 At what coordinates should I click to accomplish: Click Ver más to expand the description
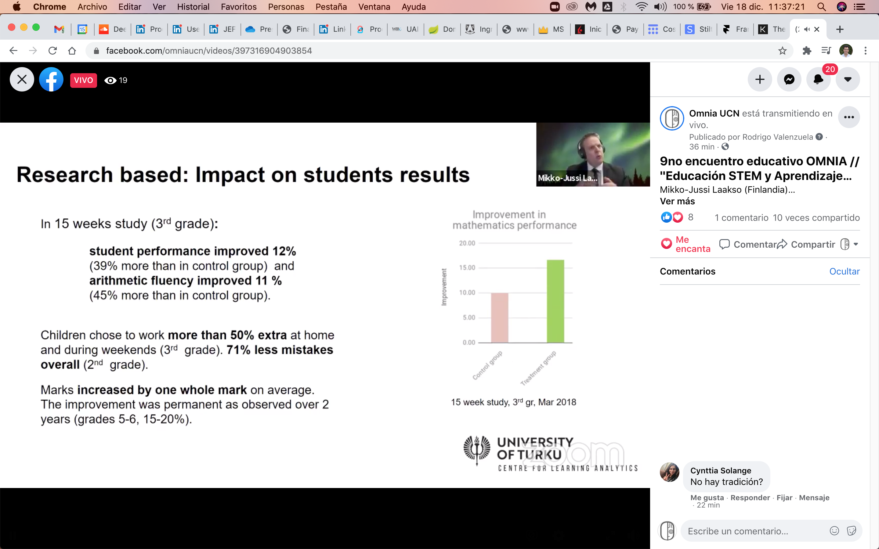(x=677, y=201)
